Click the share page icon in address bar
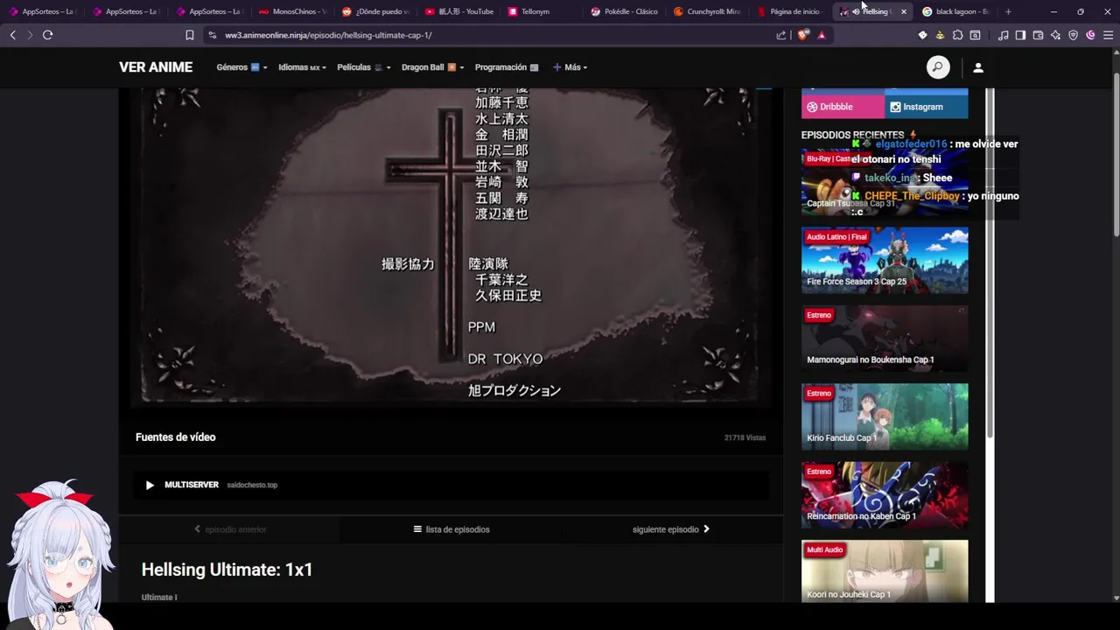Viewport: 1120px width, 630px height. click(780, 35)
